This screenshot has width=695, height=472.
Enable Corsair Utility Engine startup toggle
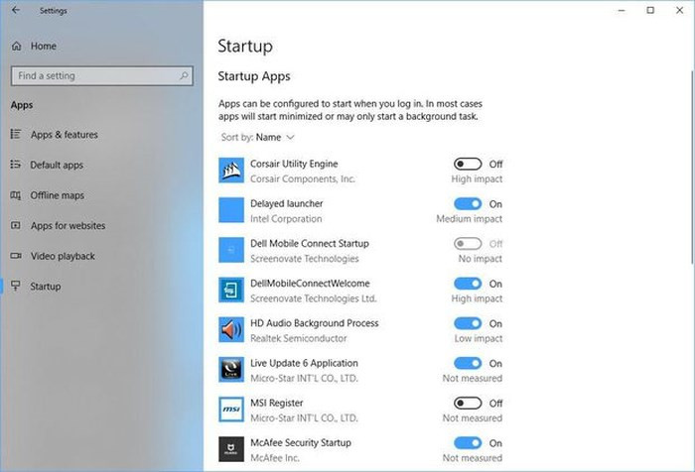coord(468,164)
